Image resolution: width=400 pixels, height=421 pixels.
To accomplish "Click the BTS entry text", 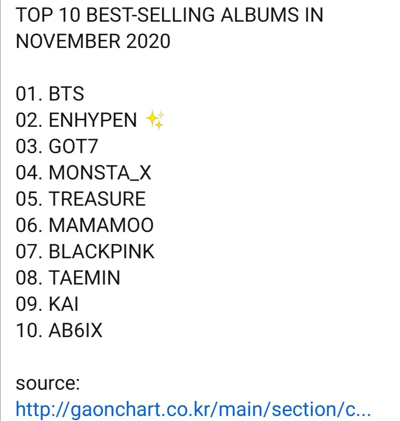I will [66, 94].
